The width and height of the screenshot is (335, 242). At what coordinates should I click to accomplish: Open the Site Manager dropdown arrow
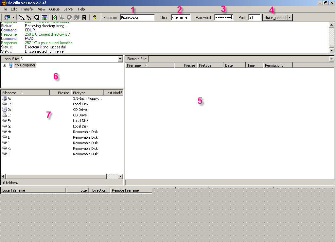[x=13, y=17]
